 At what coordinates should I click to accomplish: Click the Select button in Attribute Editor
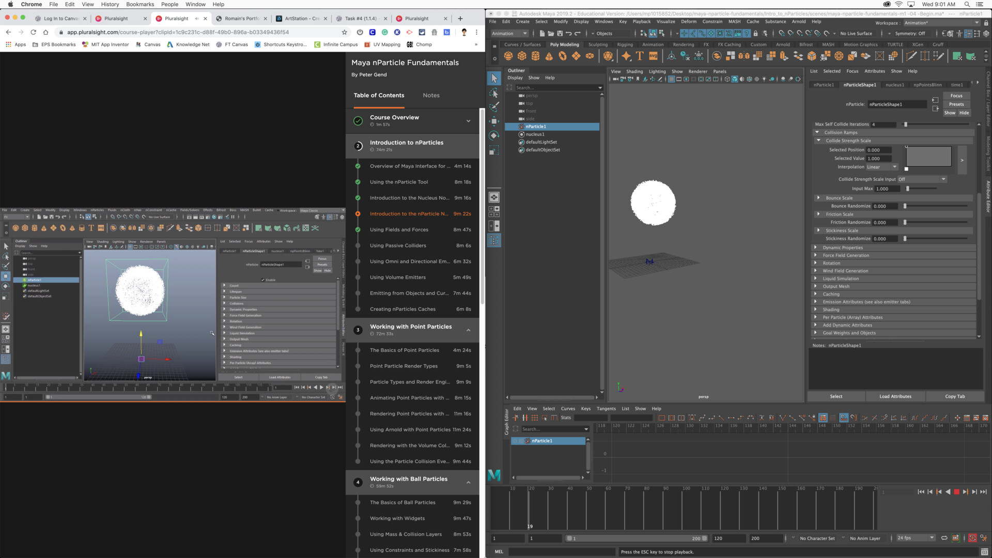tap(836, 396)
